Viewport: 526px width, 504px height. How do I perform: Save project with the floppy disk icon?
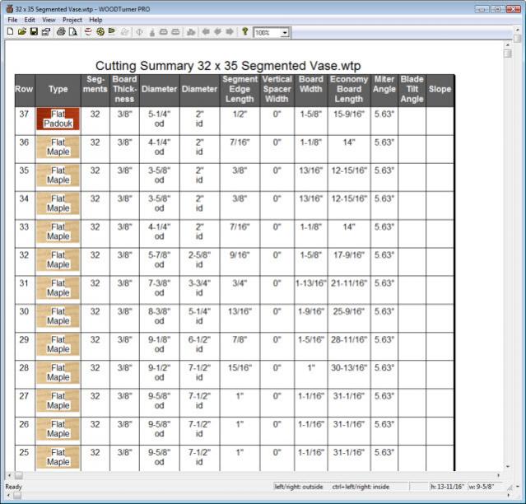click(34, 32)
